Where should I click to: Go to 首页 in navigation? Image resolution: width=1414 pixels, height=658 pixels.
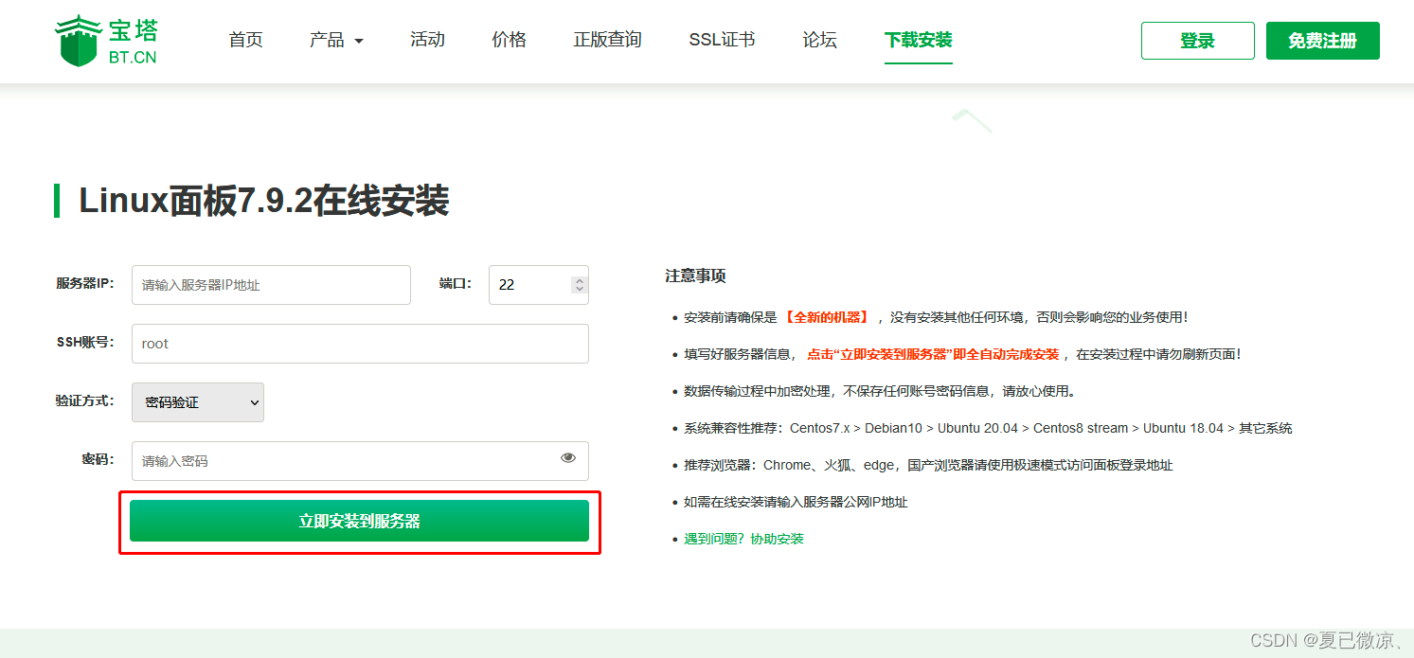pos(245,40)
